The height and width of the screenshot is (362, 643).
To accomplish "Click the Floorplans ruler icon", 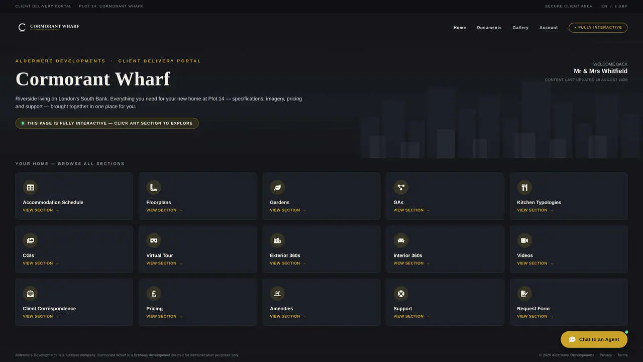I will [x=154, y=188].
